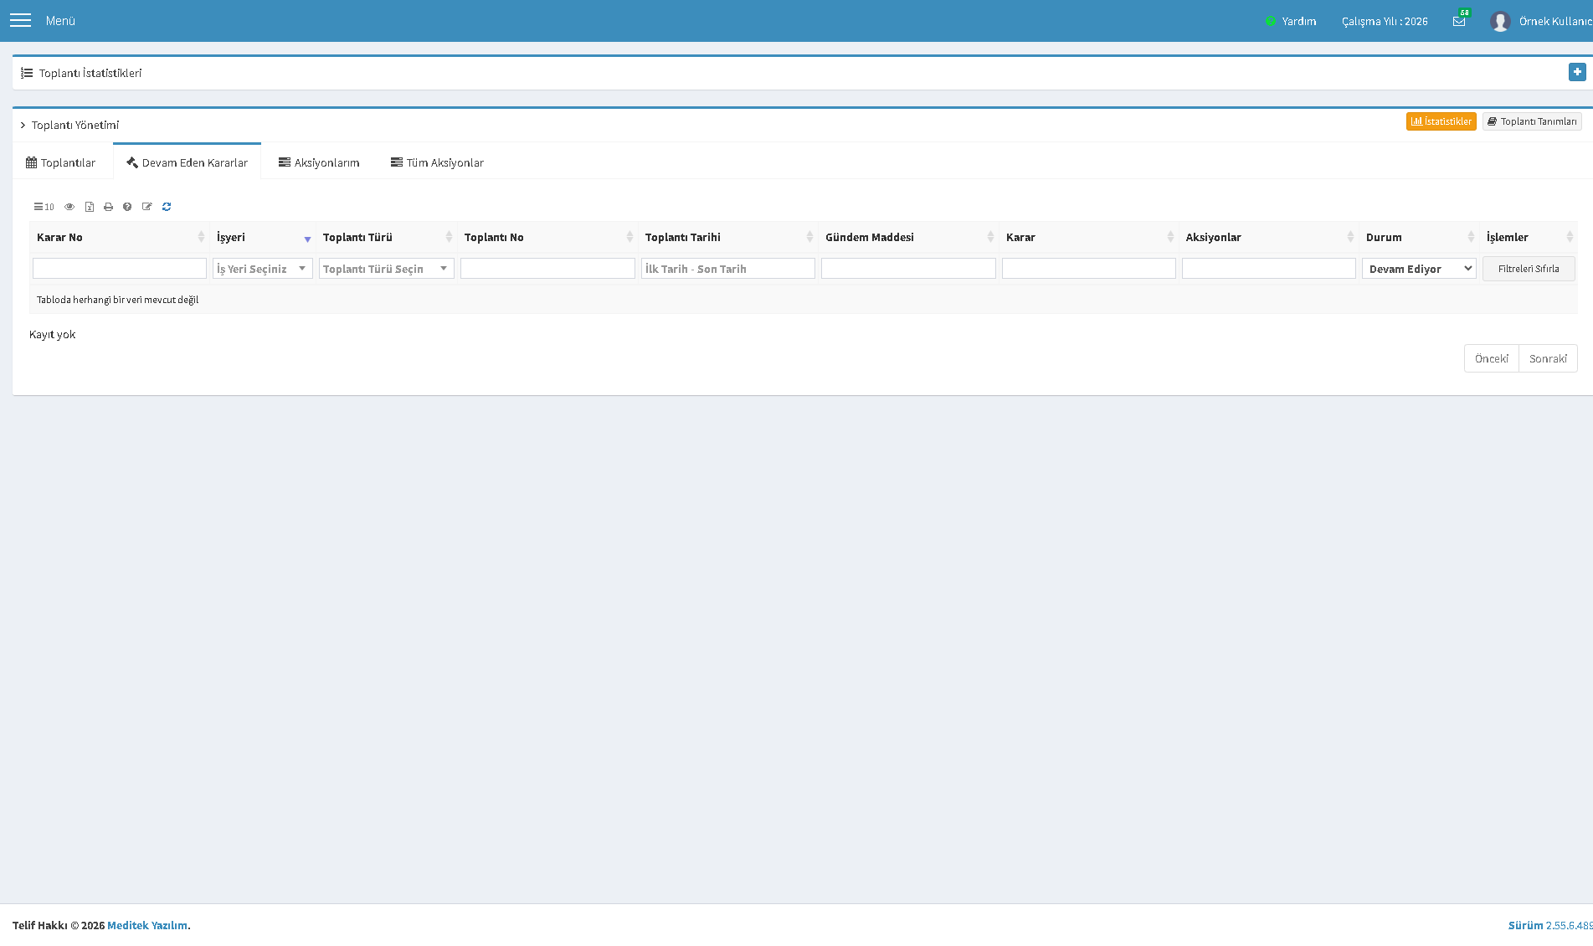The height and width of the screenshot is (946, 1593).
Task: Open the mail notifications envelope icon
Action: click(x=1459, y=22)
